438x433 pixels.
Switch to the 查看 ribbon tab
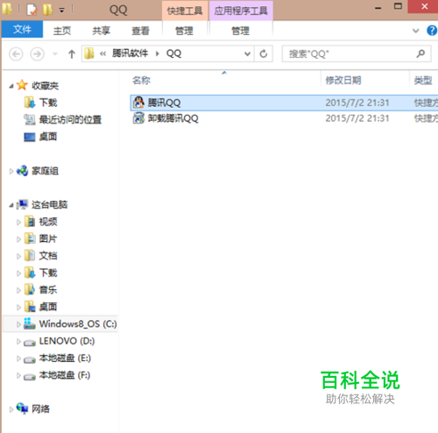coord(140,31)
